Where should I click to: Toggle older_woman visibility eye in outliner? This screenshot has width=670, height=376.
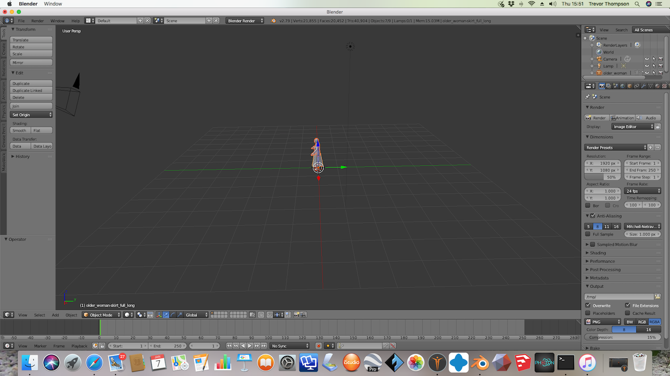point(647,73)
